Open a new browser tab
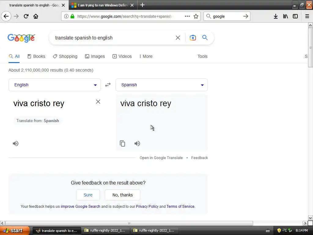This screenshot has width=313, height=235. coord(142,5)
